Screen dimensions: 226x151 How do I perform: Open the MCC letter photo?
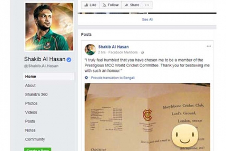[x=147, y=117]
